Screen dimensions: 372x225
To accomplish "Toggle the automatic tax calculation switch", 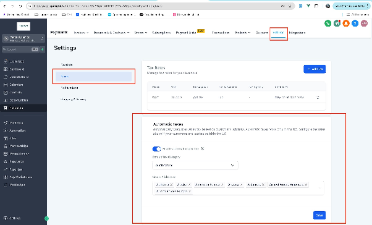I will point(156,149).
